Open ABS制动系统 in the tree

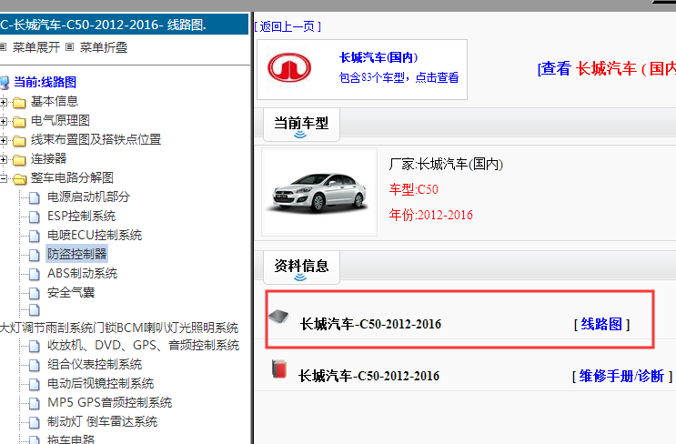[83, 273]
